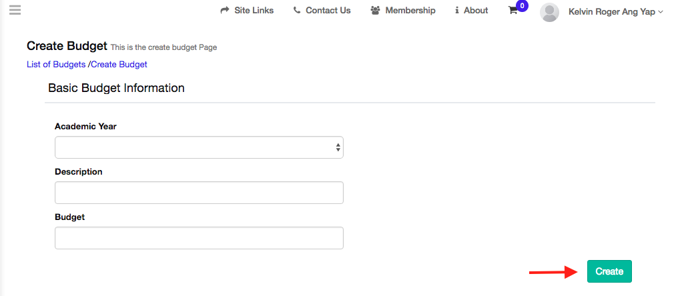Screen dimensions: 680x296
Task: Click the up-down arrows on the Academic Year select
Action: pyautogui.click(x=338, y=147)
